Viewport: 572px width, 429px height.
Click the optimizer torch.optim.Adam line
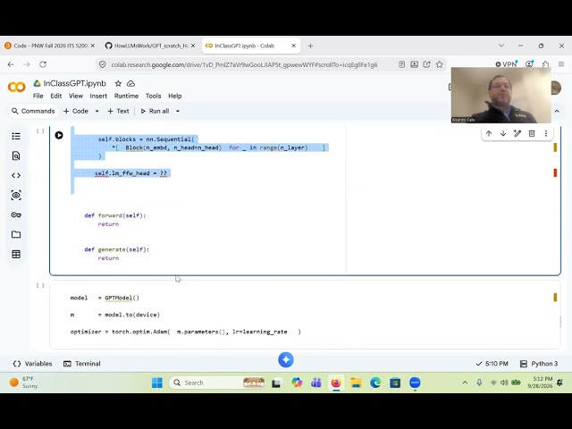(x=186, y=332)
